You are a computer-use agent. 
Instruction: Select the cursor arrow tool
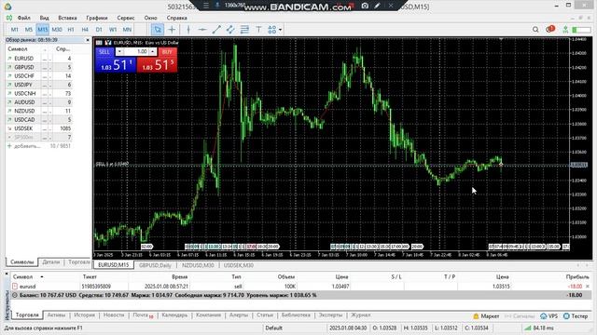(x=158, y=30)
